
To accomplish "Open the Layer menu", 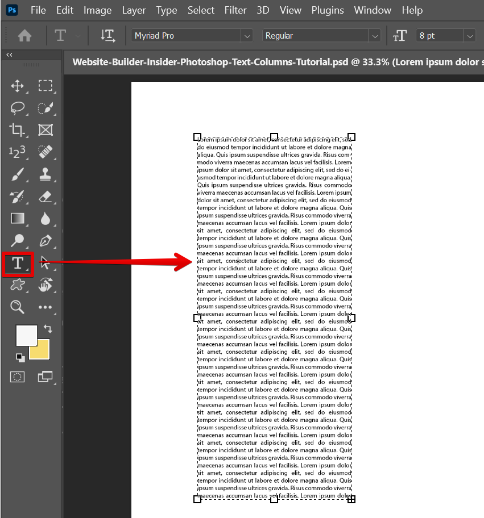I will click(x=134, y=10).
